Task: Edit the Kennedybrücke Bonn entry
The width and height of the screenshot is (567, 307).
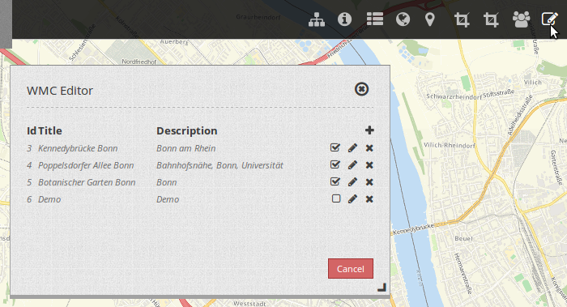Action: tap(352, 148)
